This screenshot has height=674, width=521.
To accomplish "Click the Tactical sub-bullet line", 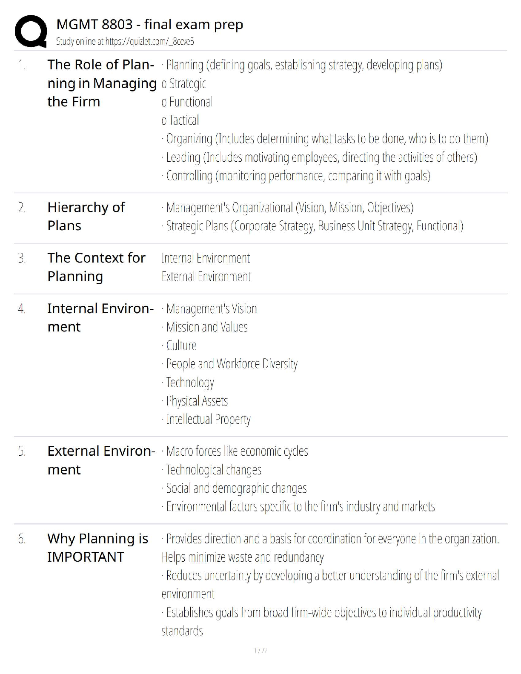I will (180, 120).
